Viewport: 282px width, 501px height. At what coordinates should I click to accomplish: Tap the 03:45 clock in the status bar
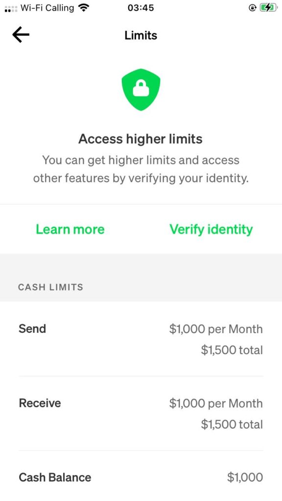(141, 7)
